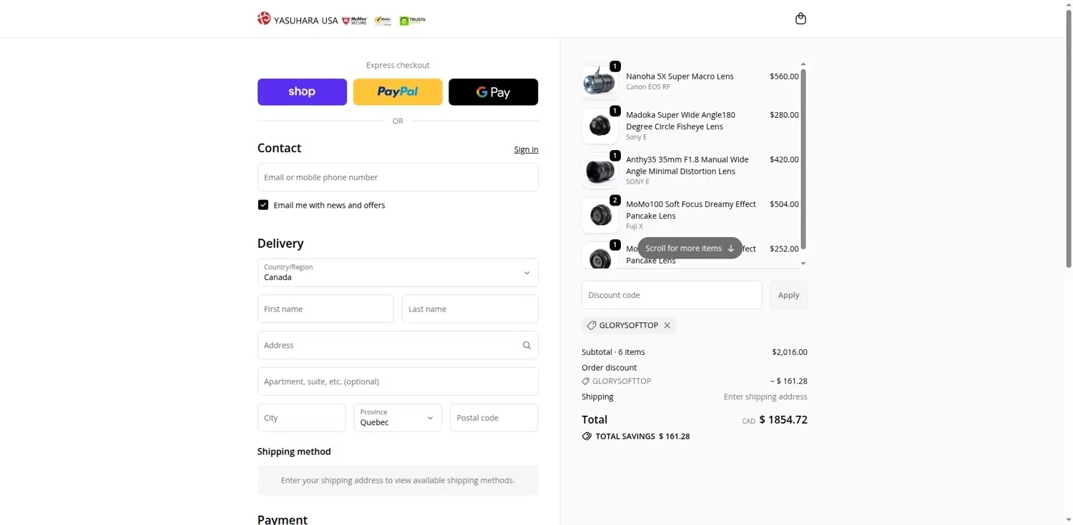
Task: Click Scroll for more items pill
Action: (690, 249)
